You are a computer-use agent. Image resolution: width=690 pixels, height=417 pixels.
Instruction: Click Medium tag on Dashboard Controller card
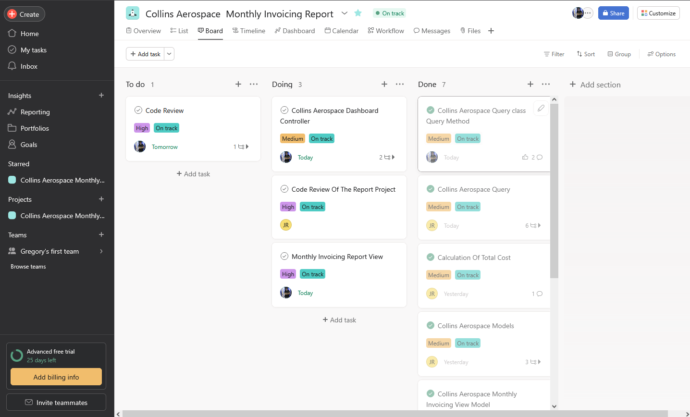click(x=293, y=138)
